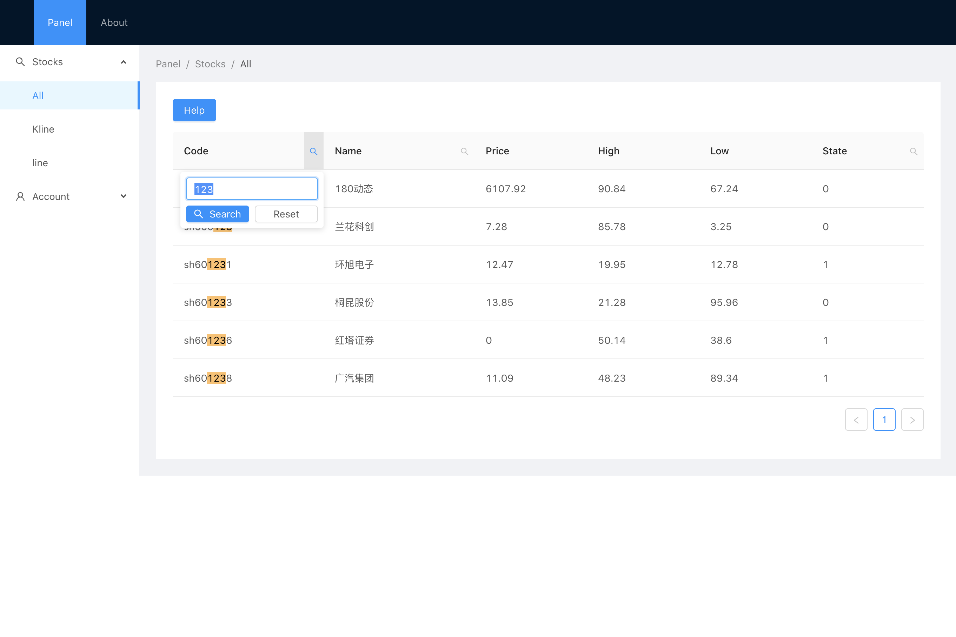
Task: Go to previous page arrow
Action: click(856, 420)
